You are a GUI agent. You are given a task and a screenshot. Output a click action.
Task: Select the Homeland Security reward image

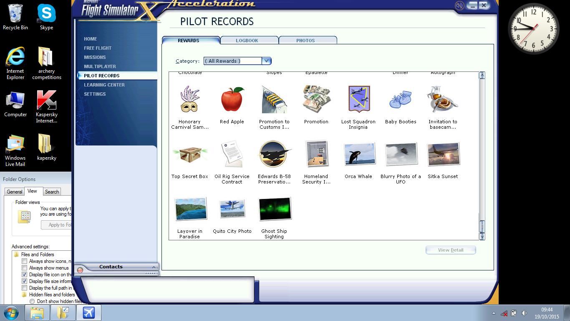point(316,154)
